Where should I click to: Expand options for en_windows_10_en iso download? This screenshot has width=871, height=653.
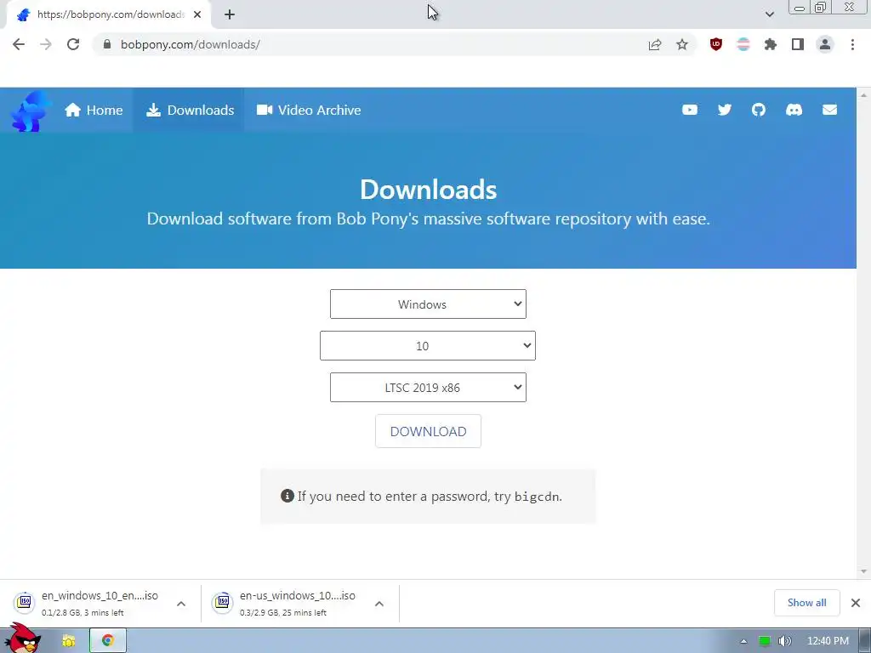coord(181,604)
